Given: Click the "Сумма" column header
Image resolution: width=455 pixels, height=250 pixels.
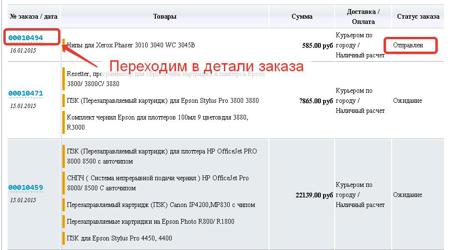Looking at the screenshot, I should [x=302, y=16].
